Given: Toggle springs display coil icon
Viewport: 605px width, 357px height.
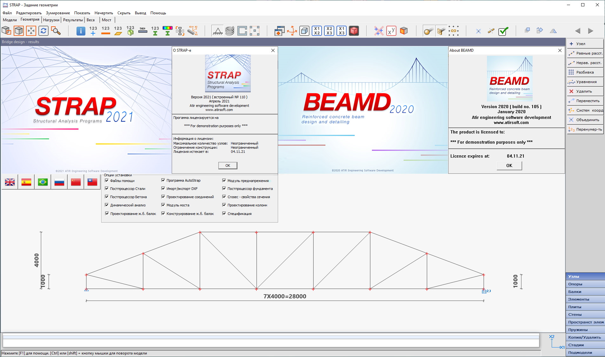Looking at the screenshot, I should pyautogui.click(x=229, y=31).
